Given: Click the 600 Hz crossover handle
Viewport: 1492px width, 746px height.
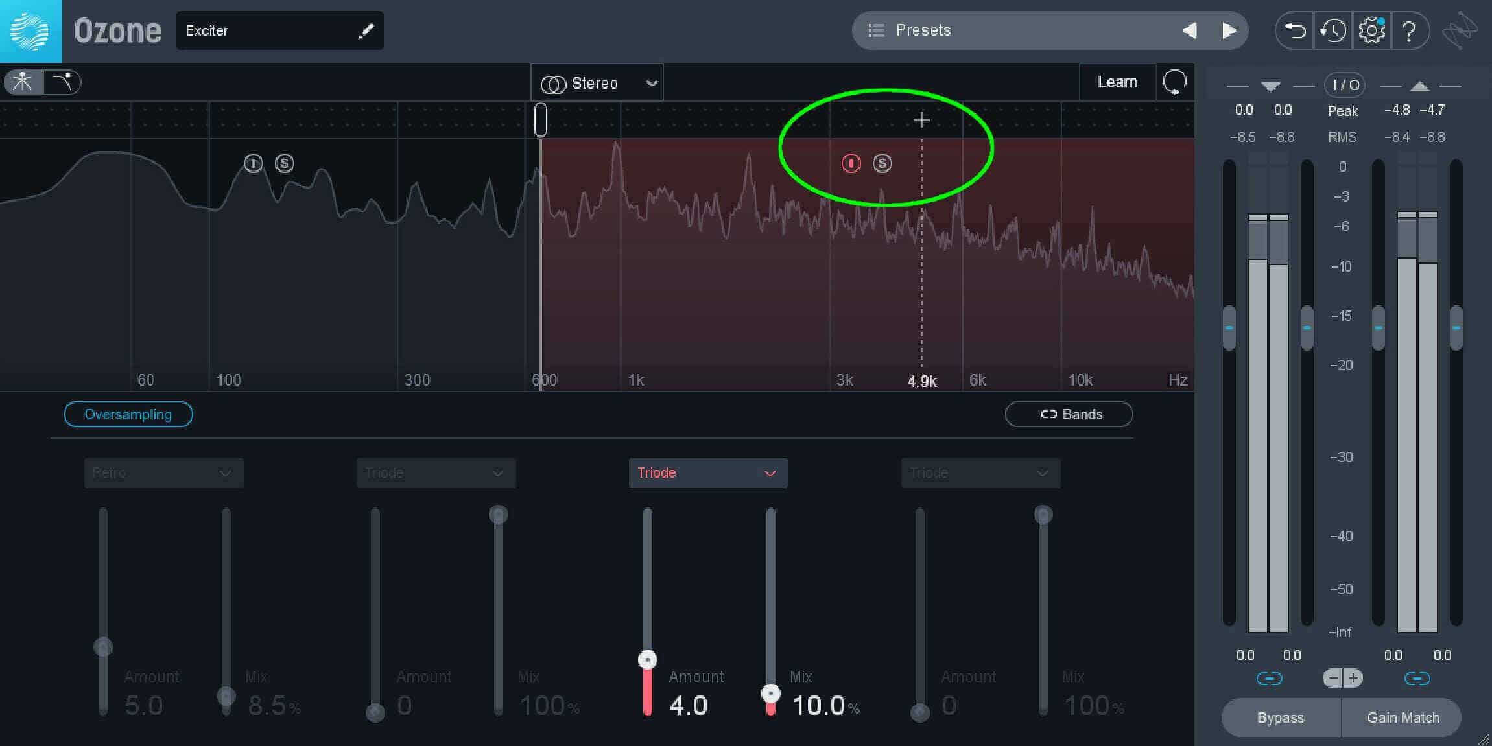Looking at the screenshot, I should [540, 120].
